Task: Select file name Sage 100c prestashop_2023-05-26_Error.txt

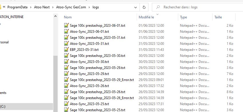Action: tap(102, 98)
